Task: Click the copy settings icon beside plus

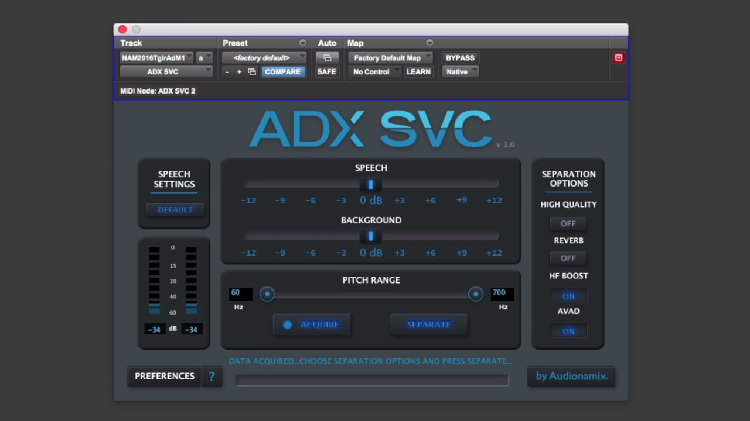Action: click(252, 72)
